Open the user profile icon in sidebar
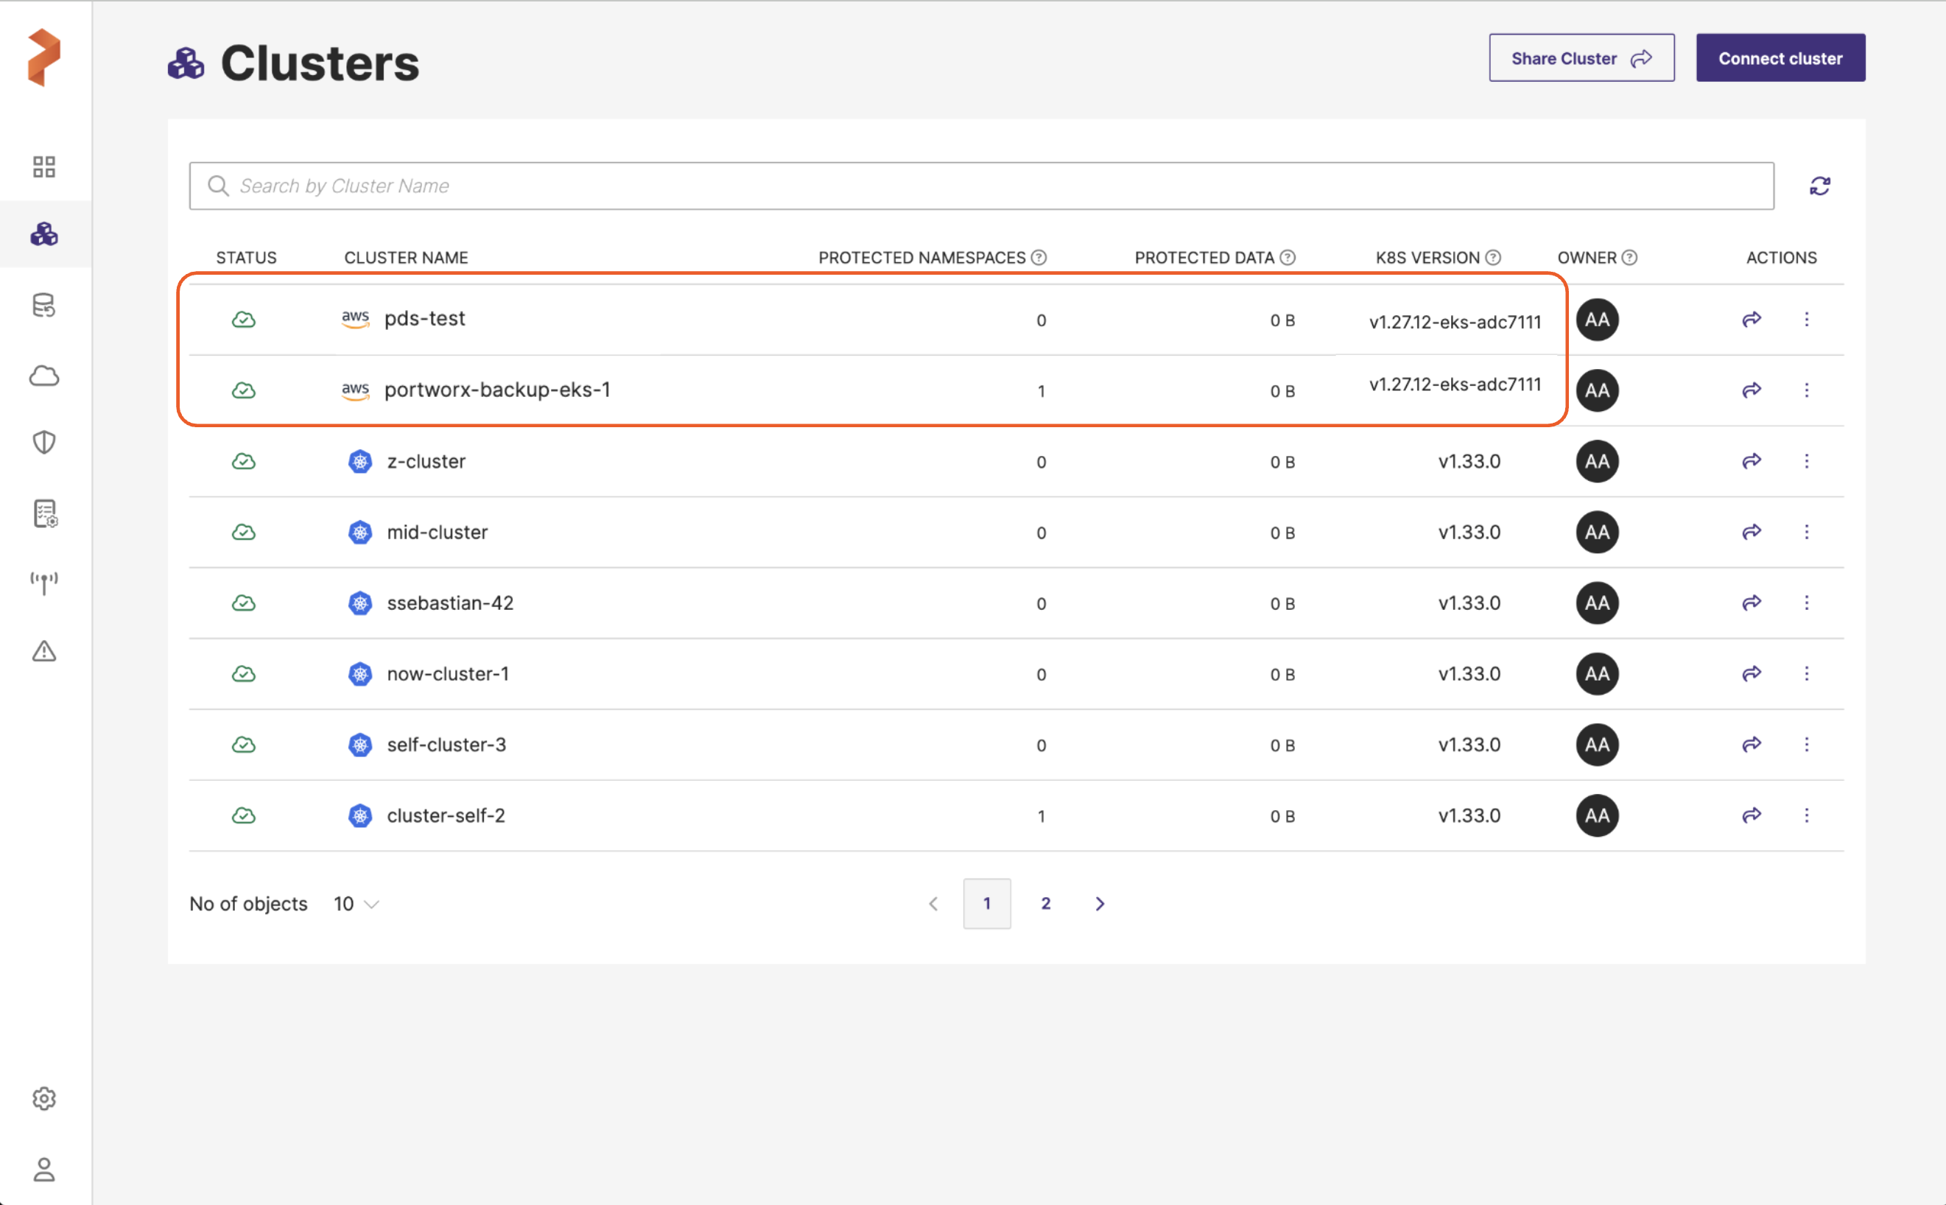This screenshot has height=1205, width=1946. pos(44,1169)
